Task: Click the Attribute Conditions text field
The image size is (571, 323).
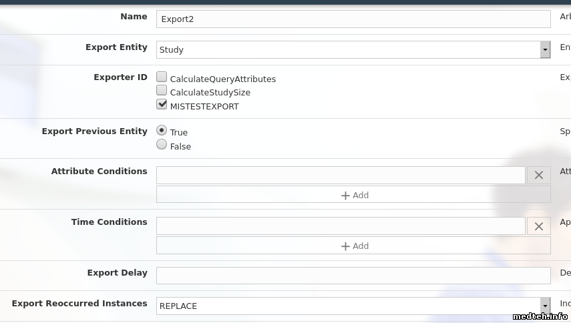Action: tap(341, 176)
